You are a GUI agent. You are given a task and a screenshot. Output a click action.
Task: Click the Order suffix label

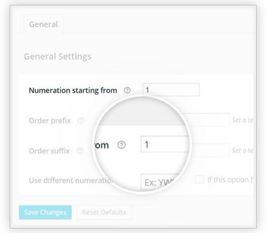point(49,151)
